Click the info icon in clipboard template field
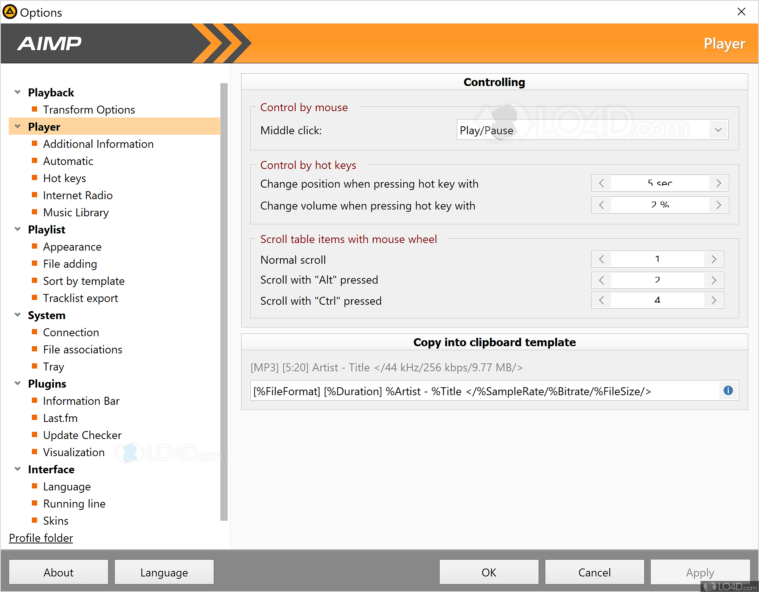 [x=728, y=390]
